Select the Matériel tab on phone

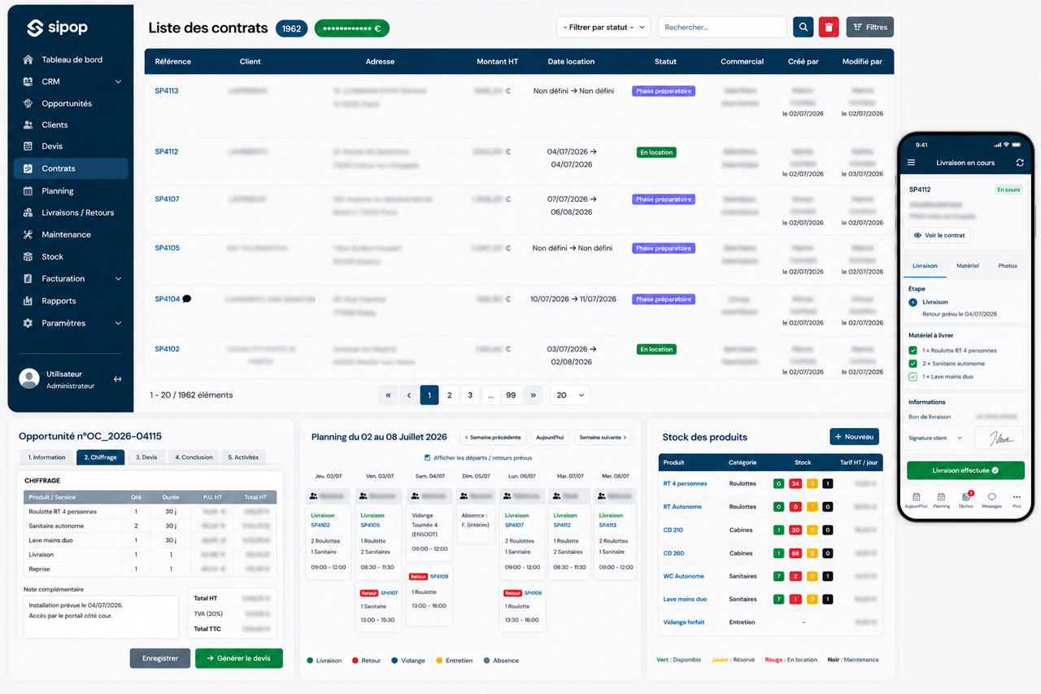pos(968,266)
